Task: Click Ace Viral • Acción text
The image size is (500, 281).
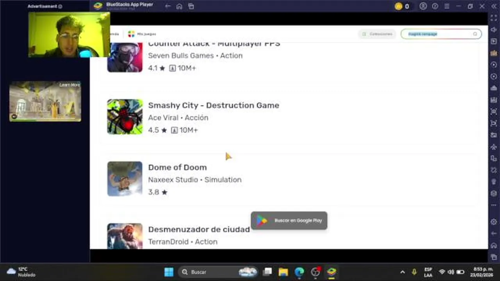Action: (x=178, y=117)
